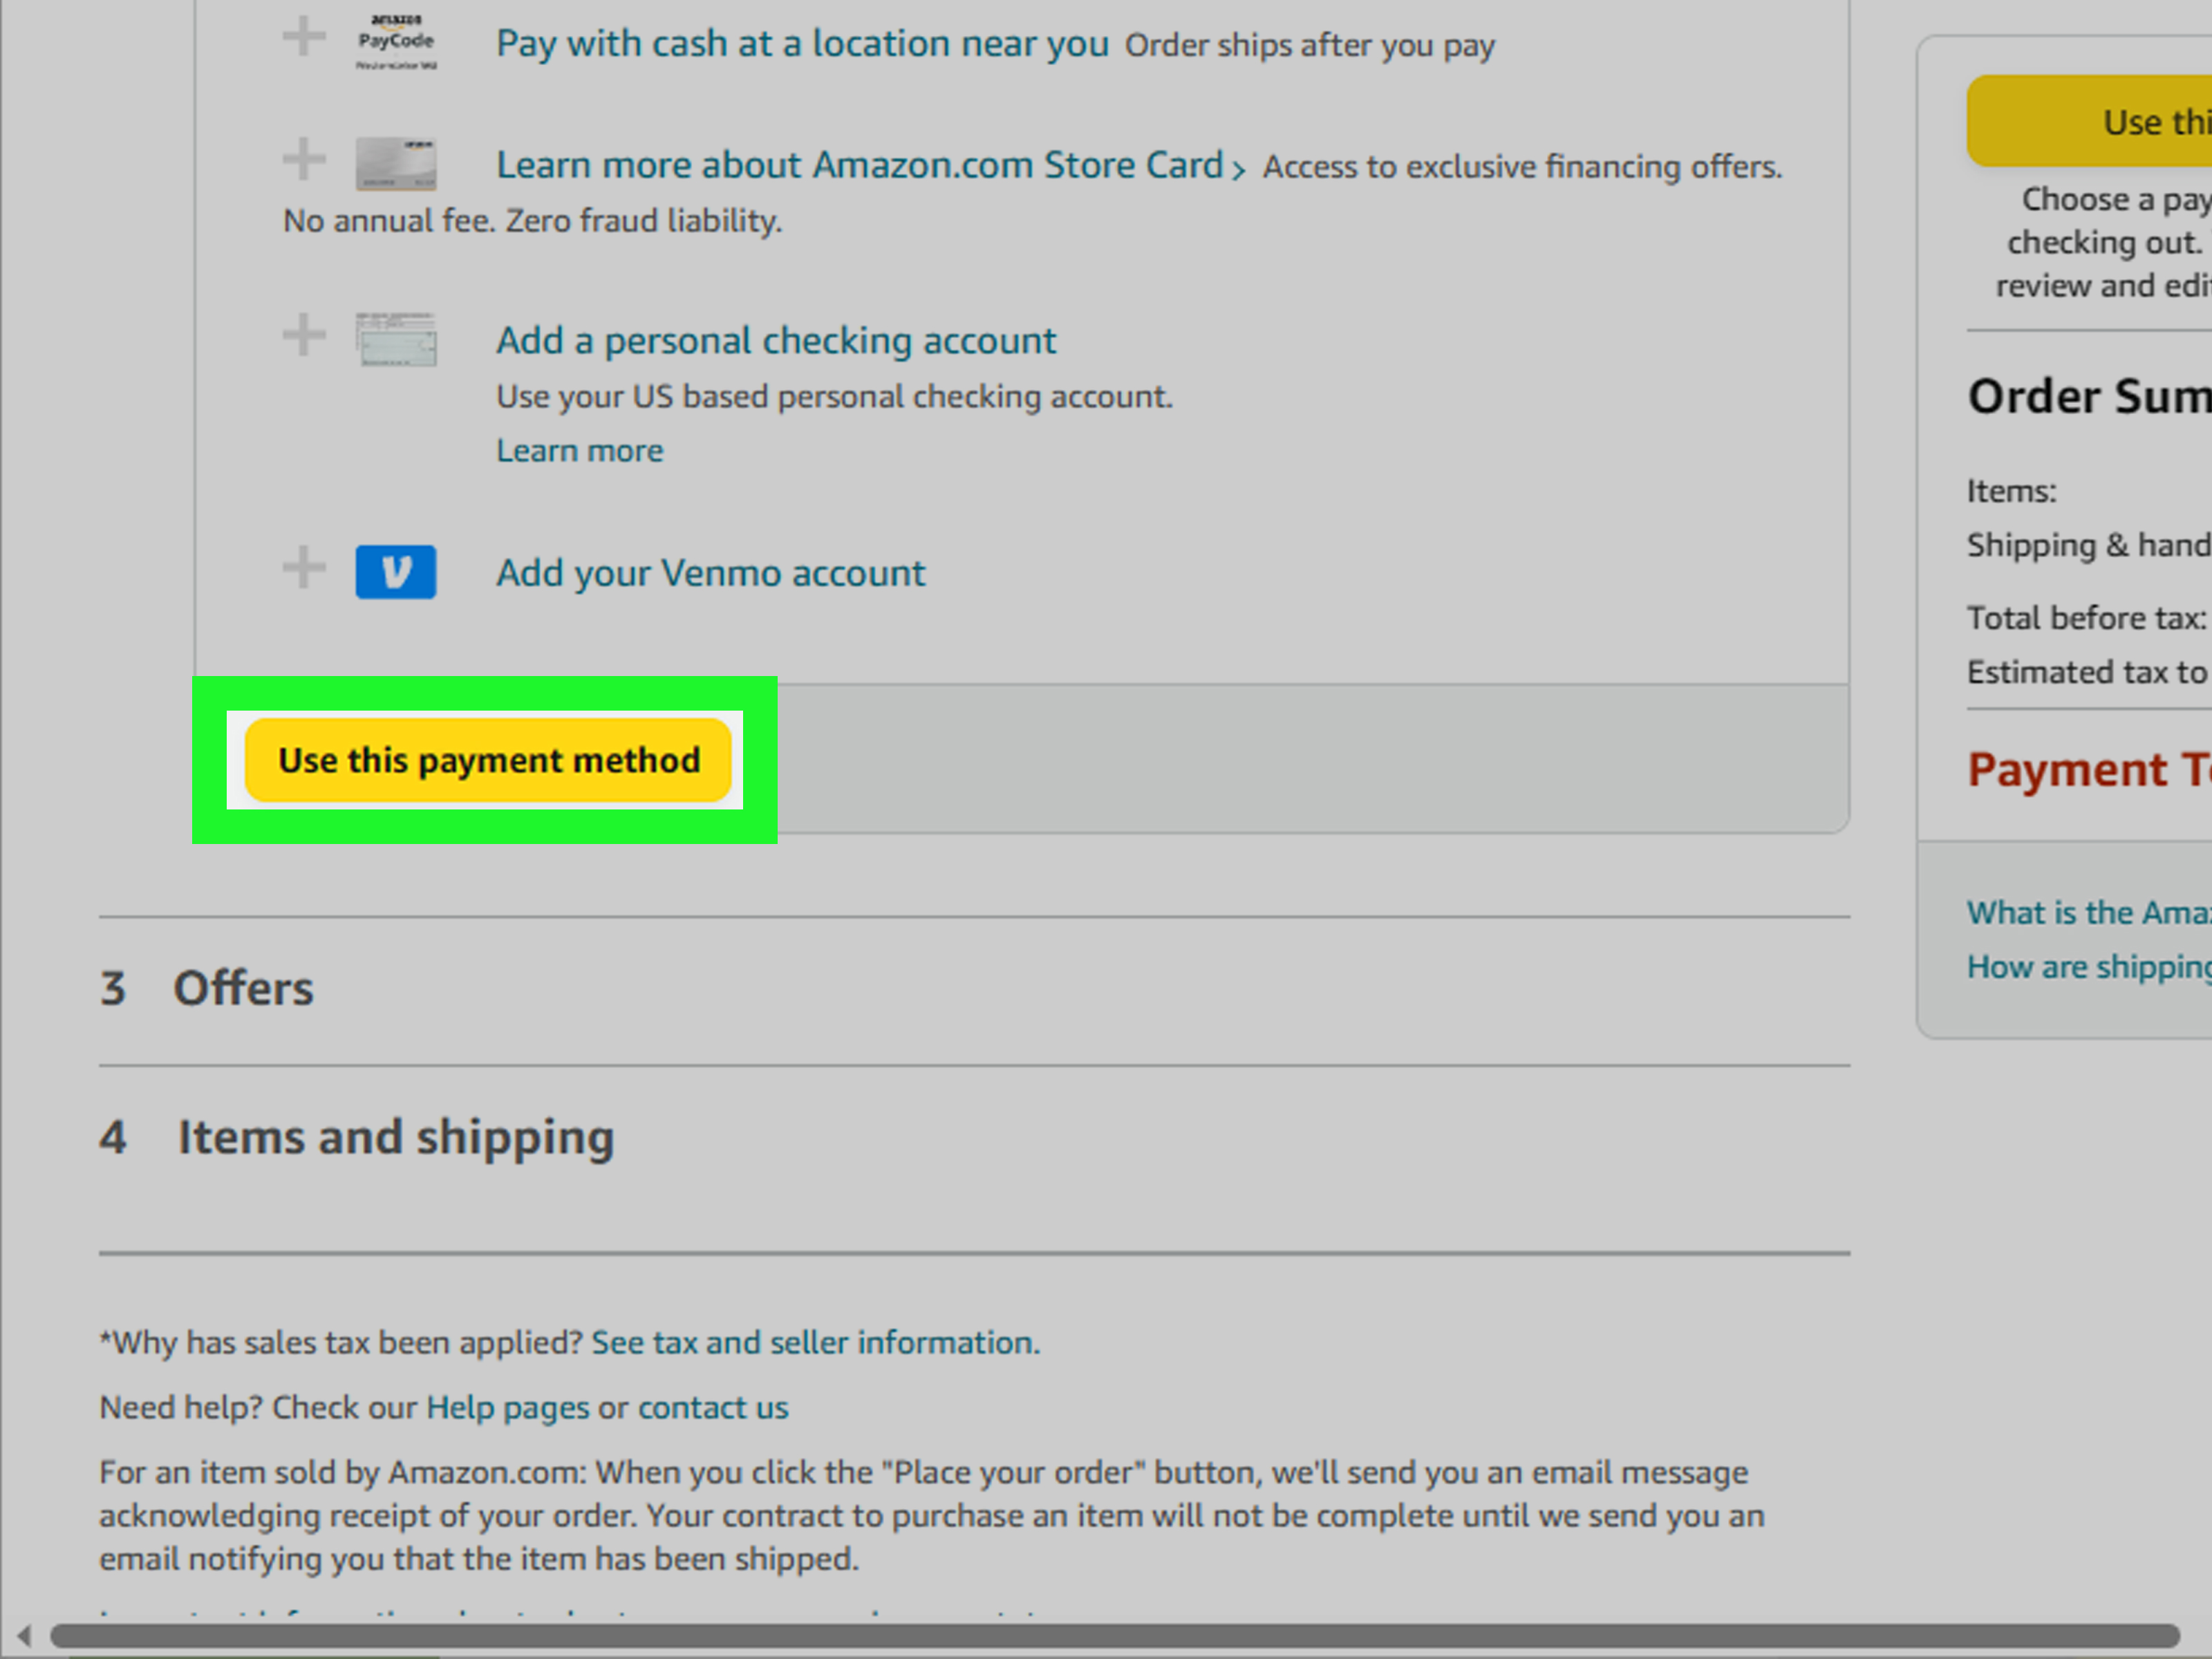The image size is (2212, 1659).
Task: Click the plus icon beside Amazon.com Store Card
Action: click(x=304, y=160)
